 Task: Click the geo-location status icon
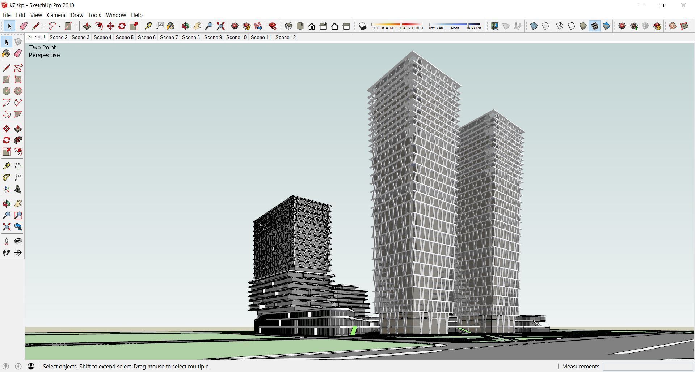coord(5,367)
